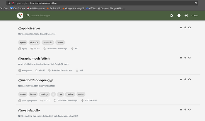Click the c++ keyword tag
The height and width of the screenshot is (121, 205).
click(x=60, y=94)
